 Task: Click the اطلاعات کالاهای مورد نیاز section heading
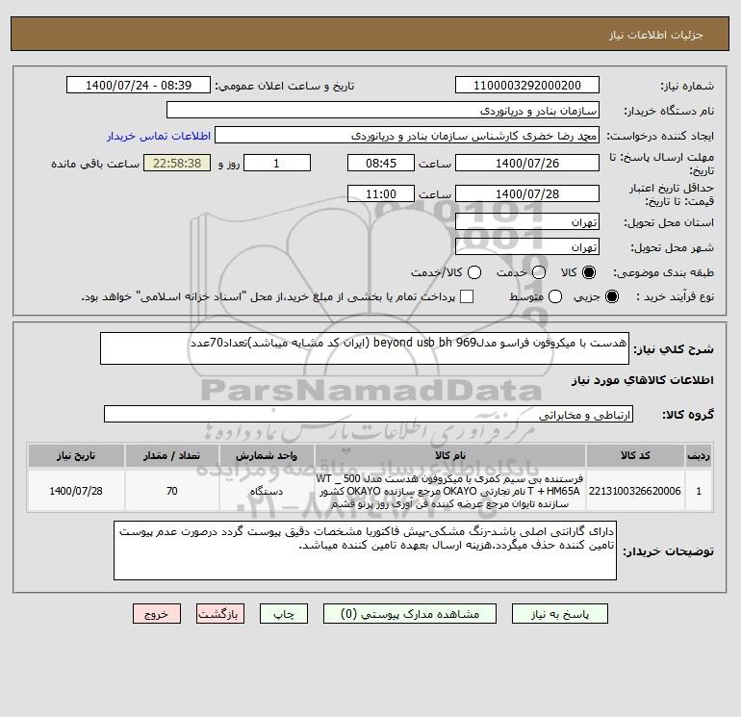click(x=642, y=381)
